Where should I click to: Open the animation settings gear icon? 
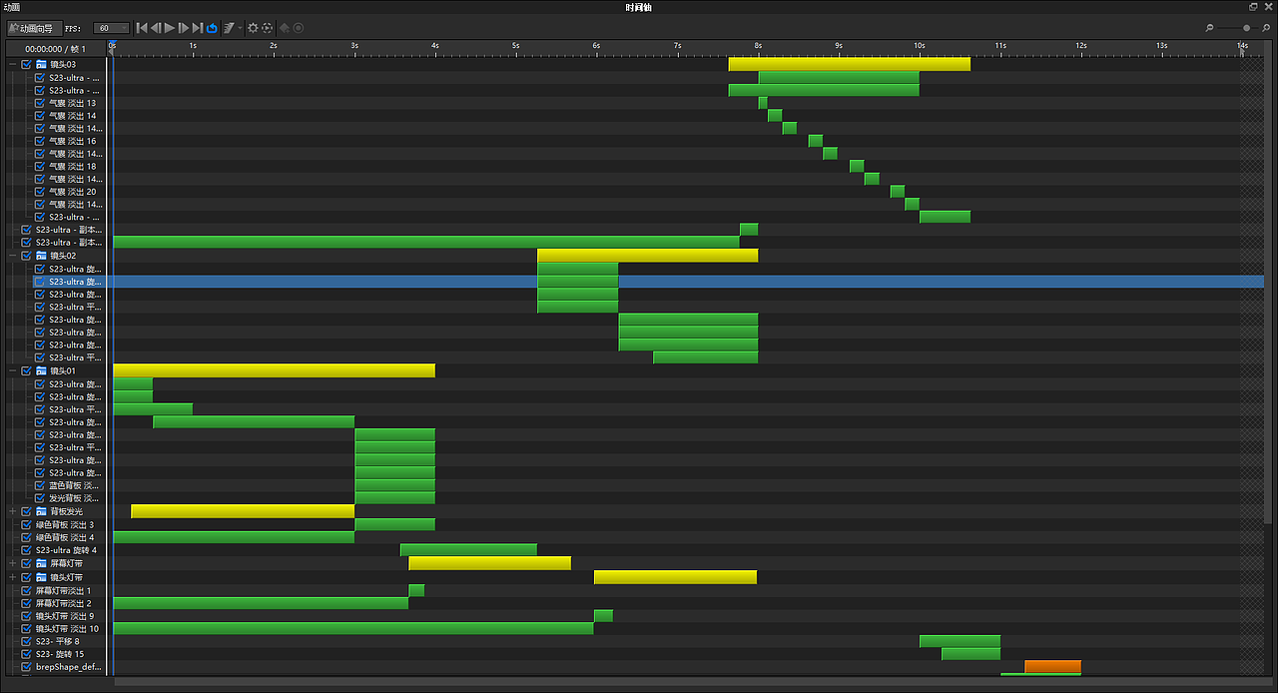point(253,28)
